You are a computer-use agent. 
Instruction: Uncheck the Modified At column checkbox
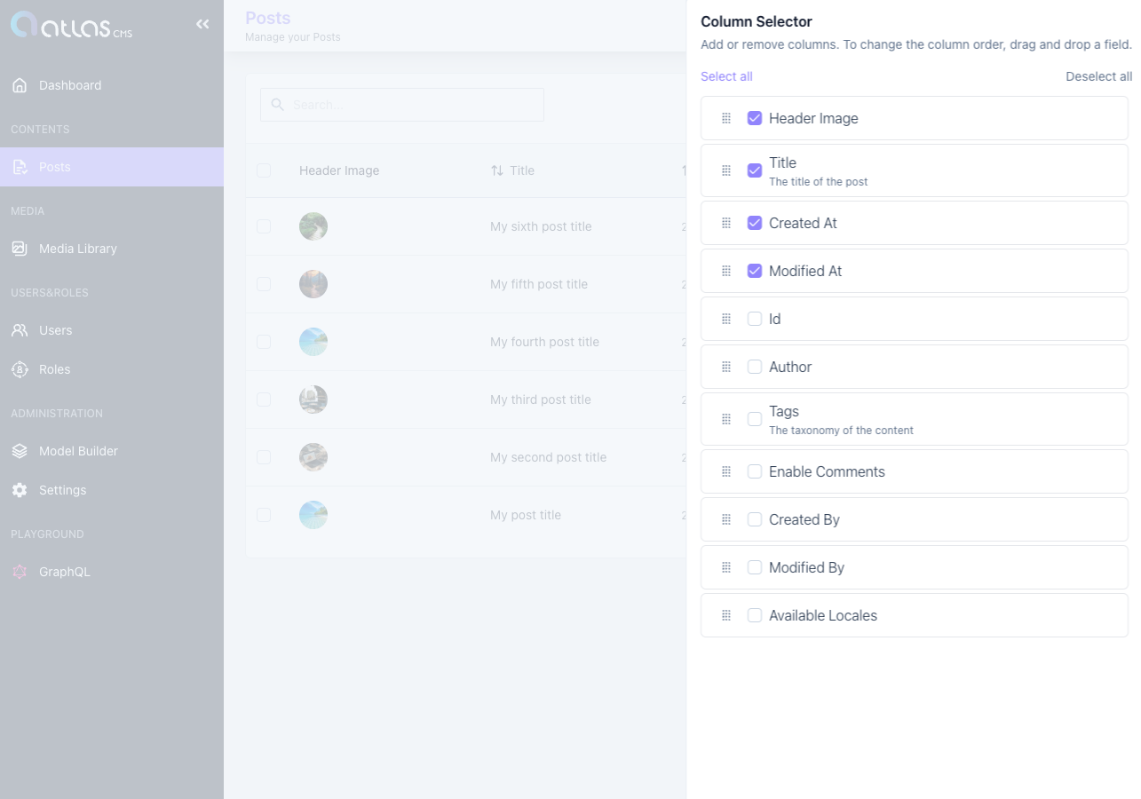[x=755, y=271]
